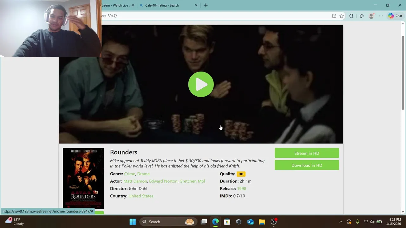Open the 1998 release year link
Image resolution: width=406 pixels, height=228 pixels.
click(x=242, y=188)
